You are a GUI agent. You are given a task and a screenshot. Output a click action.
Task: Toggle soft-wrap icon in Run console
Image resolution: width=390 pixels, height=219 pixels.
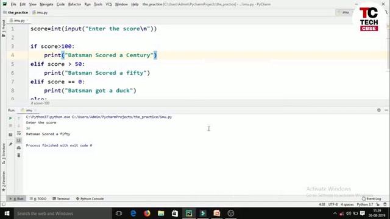[19, 134]
